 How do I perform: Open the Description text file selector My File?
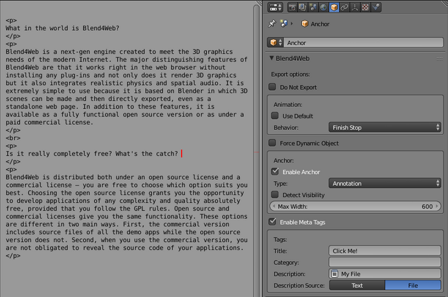tap(385, 273)
